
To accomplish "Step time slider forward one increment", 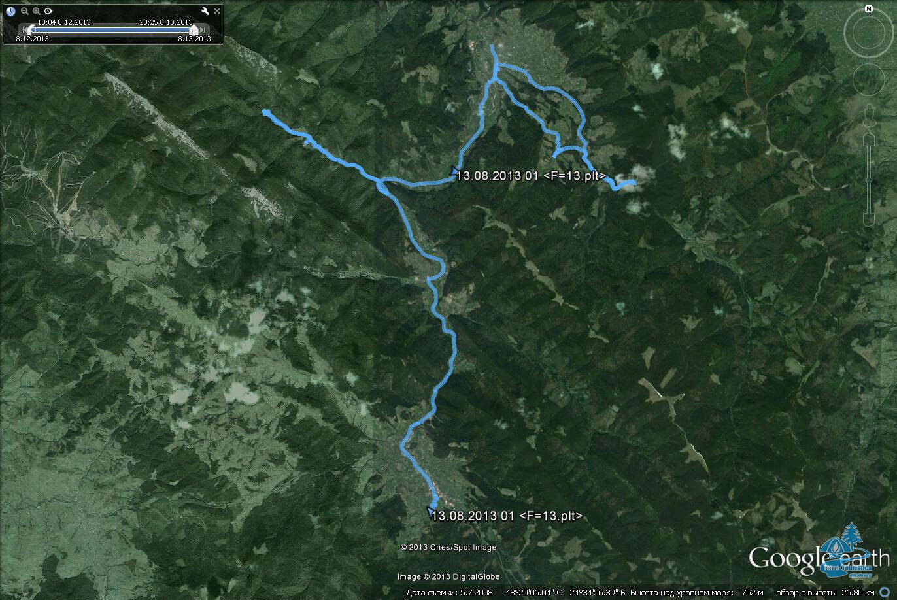I will pos(204,30).
